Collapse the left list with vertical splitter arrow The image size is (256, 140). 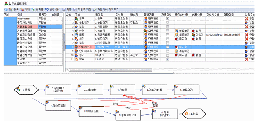click(64, 42)
